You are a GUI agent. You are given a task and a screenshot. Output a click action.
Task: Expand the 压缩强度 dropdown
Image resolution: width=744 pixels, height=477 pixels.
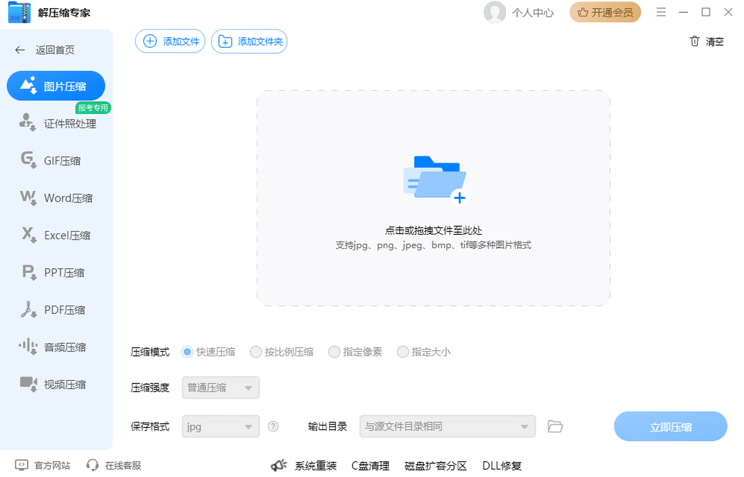tap(221, 388)
